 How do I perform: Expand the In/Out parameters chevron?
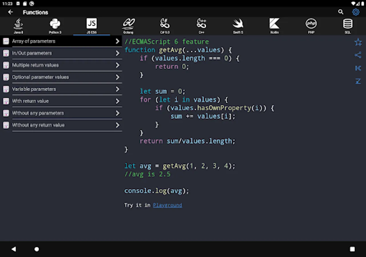pyautogui.click(x=117, y=53)
